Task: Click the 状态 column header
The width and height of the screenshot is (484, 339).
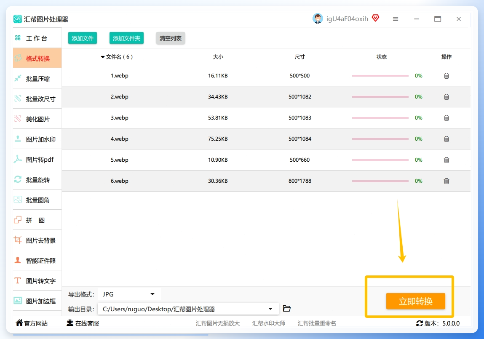Action: pos(382,57)
